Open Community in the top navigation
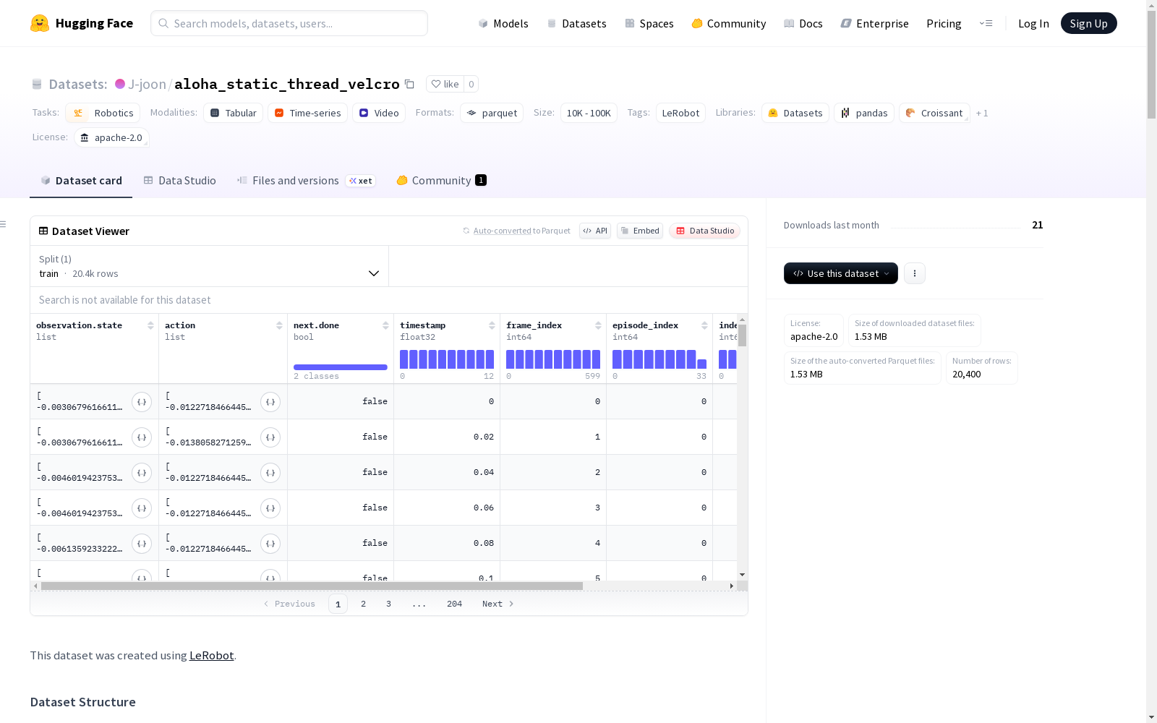The image size is (1157, 723). [729, 23]
